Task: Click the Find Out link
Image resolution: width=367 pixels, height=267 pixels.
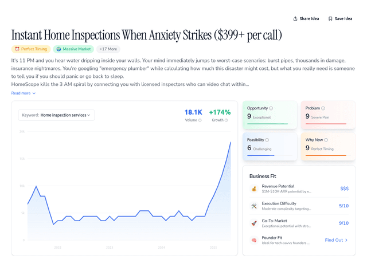Action: [x=336, y=240]
